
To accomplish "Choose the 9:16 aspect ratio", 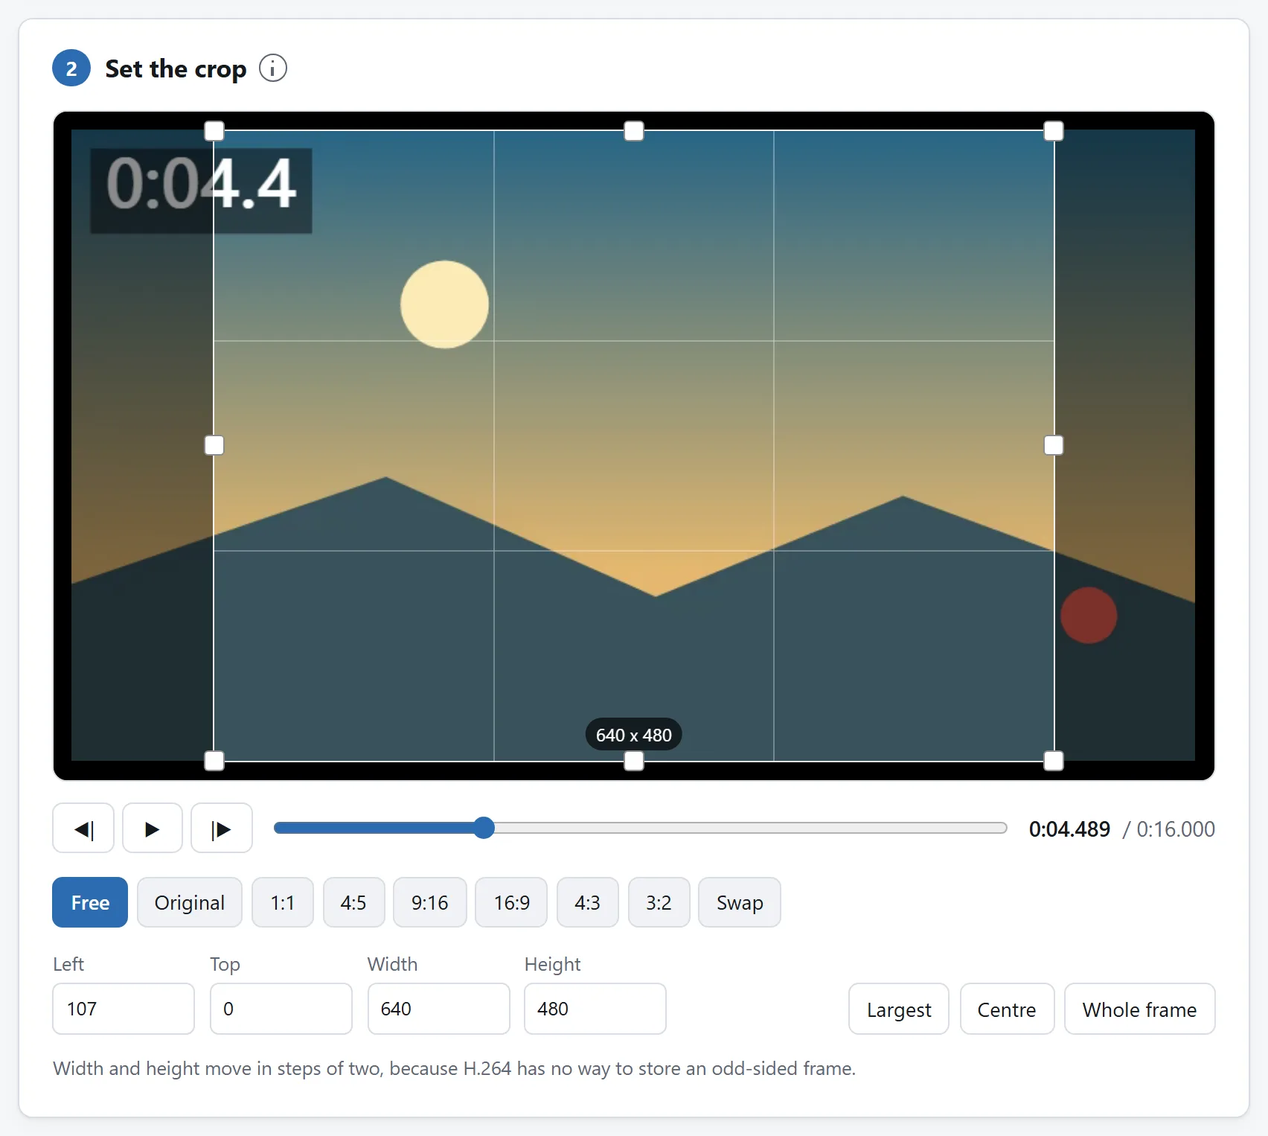I will click(430, 902).
